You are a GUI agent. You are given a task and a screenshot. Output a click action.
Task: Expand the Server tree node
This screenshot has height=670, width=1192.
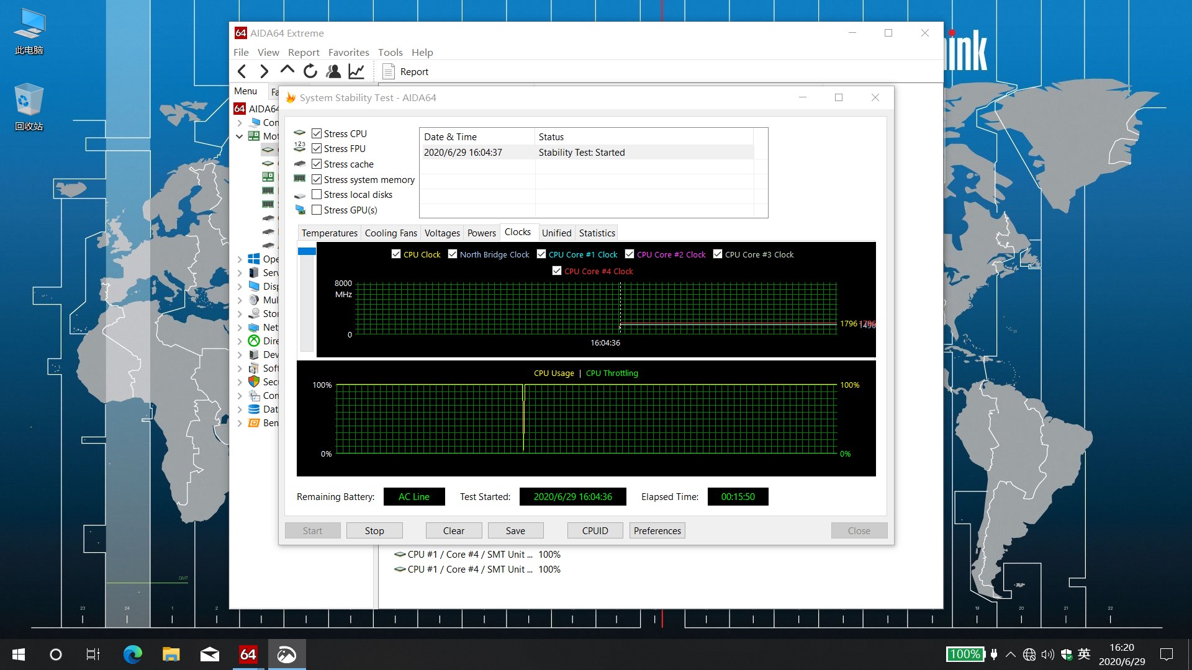click(x=240, y=272)
